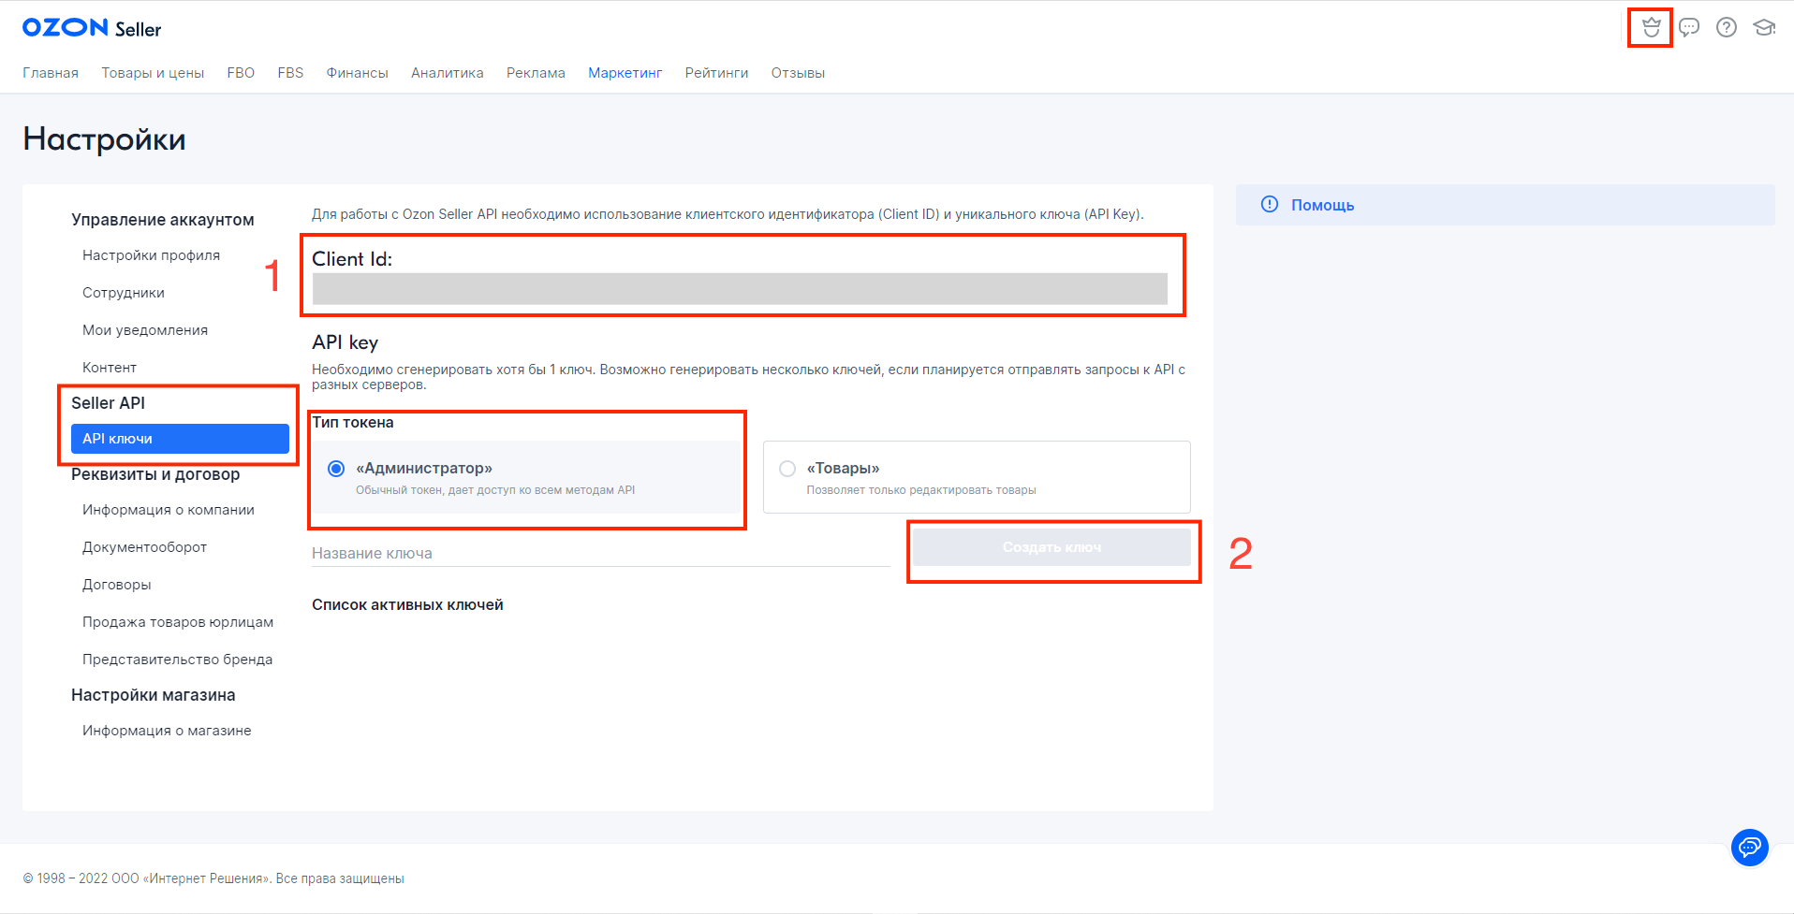Open Мои уведомления in the sidebar
The height and width of the screenshot is (914, 1794).
(x=145, y=330)
